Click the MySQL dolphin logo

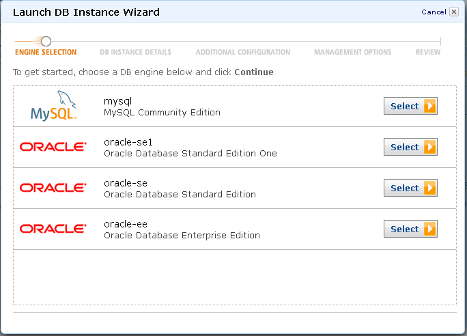pyautogui.click(x=54, y=106)
